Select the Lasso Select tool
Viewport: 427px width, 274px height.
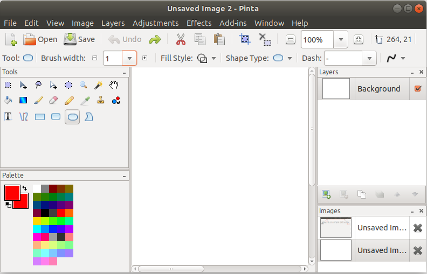pos(38,85)
